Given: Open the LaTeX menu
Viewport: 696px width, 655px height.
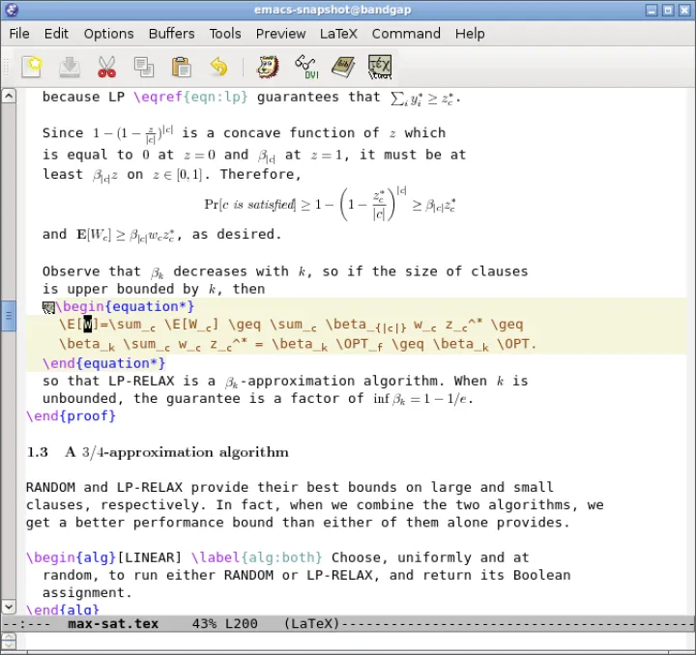Looking at the screenshot, I should tap(338, 33).
